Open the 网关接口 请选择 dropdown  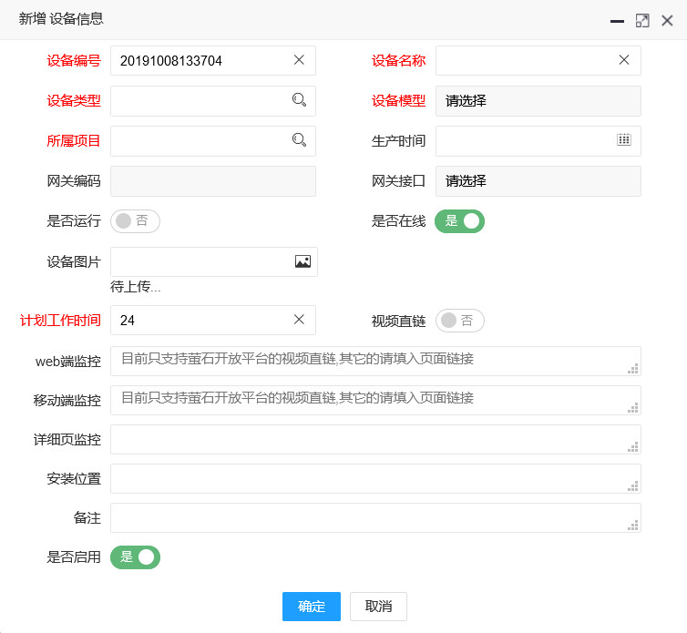point(538,181)
